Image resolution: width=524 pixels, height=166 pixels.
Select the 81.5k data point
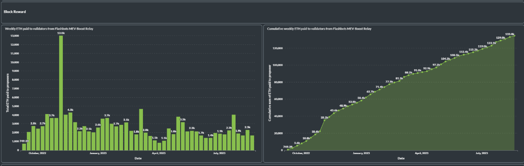(x=398, y=81)
